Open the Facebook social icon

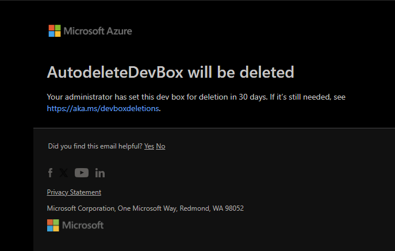click(x=50, y=173)
